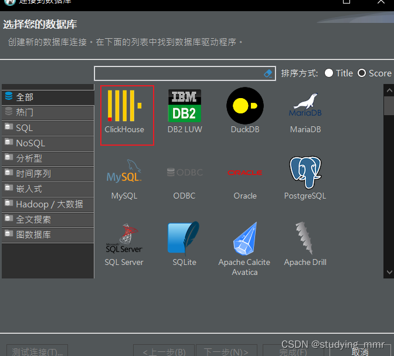Click the driver list scrollbar thumb

pos(389,106)
